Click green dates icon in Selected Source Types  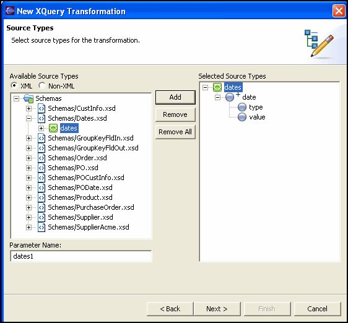coord(217,87)
